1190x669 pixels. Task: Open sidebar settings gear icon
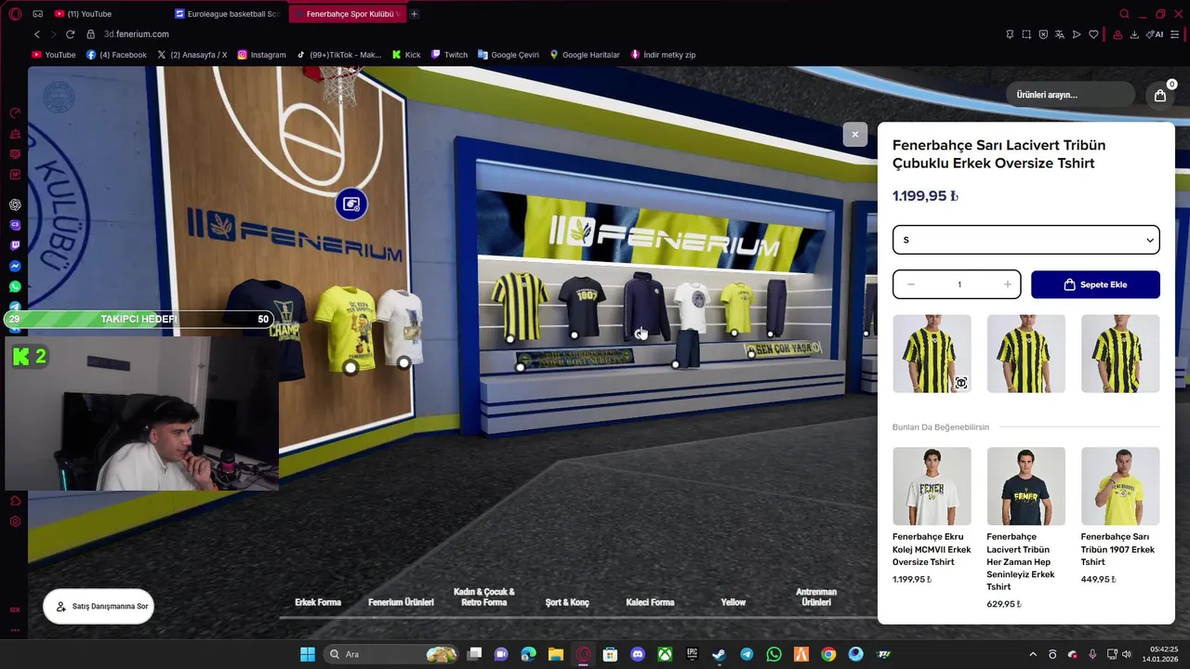point(15,521)
